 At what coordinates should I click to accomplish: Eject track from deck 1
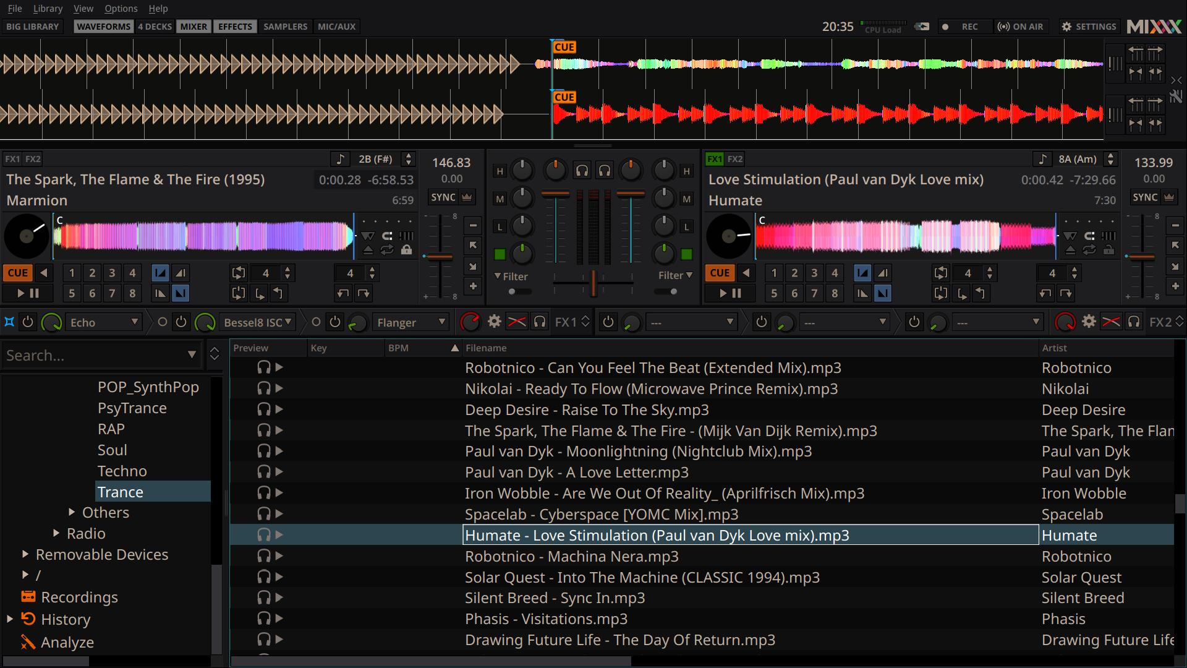click(368, 250)
